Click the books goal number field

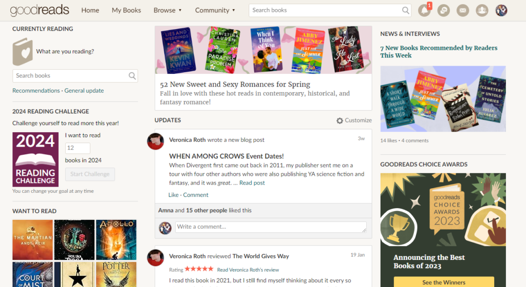click(78, 148)
